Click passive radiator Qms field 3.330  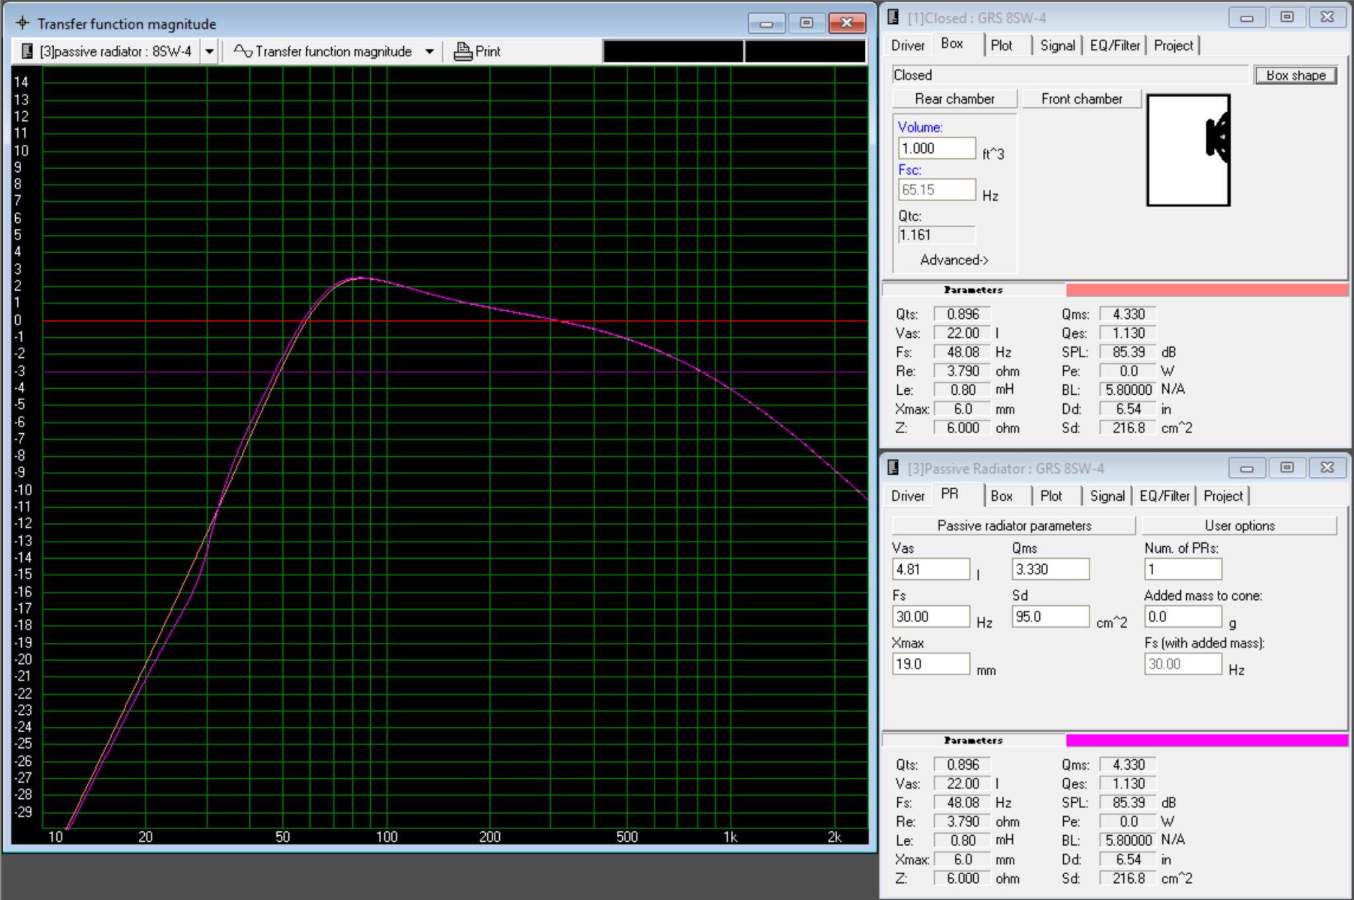pos(1051,569)
